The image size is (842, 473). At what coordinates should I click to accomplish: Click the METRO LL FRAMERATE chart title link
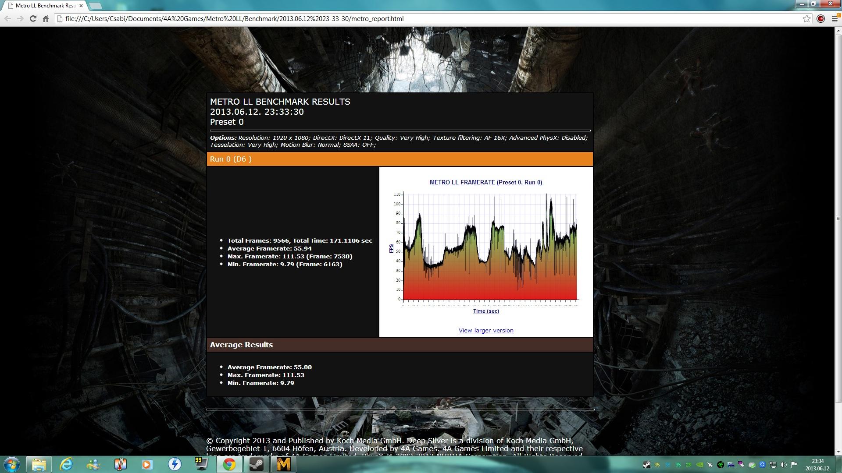[x=485, y=182]
